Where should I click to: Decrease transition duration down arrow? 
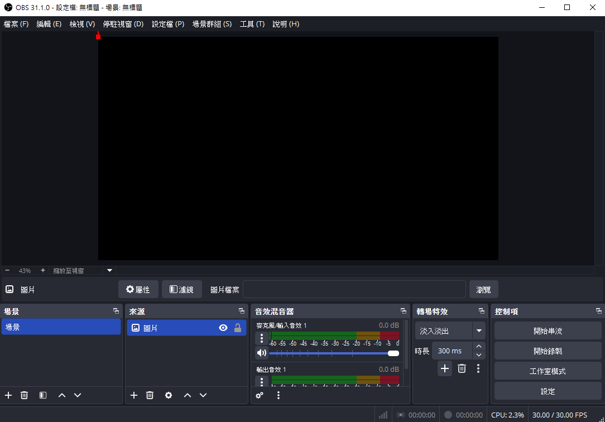479,355
